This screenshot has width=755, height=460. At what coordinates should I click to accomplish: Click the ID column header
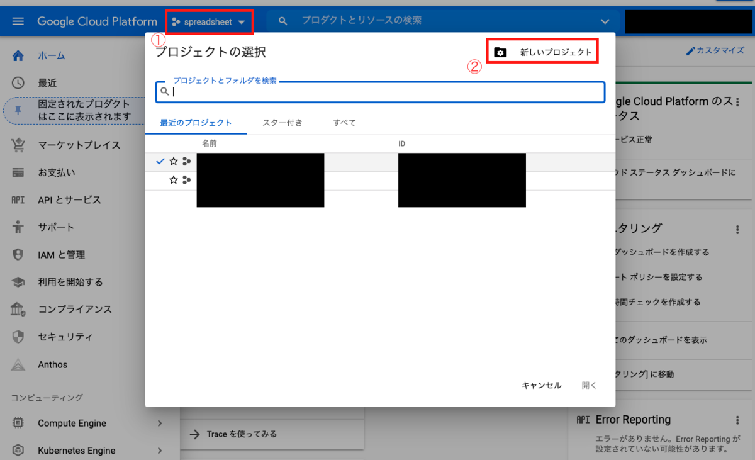click(402, 144)
